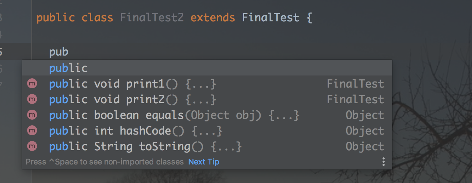
Task: Click the FinalTest superclass after extends
Action: pos(270,17)
